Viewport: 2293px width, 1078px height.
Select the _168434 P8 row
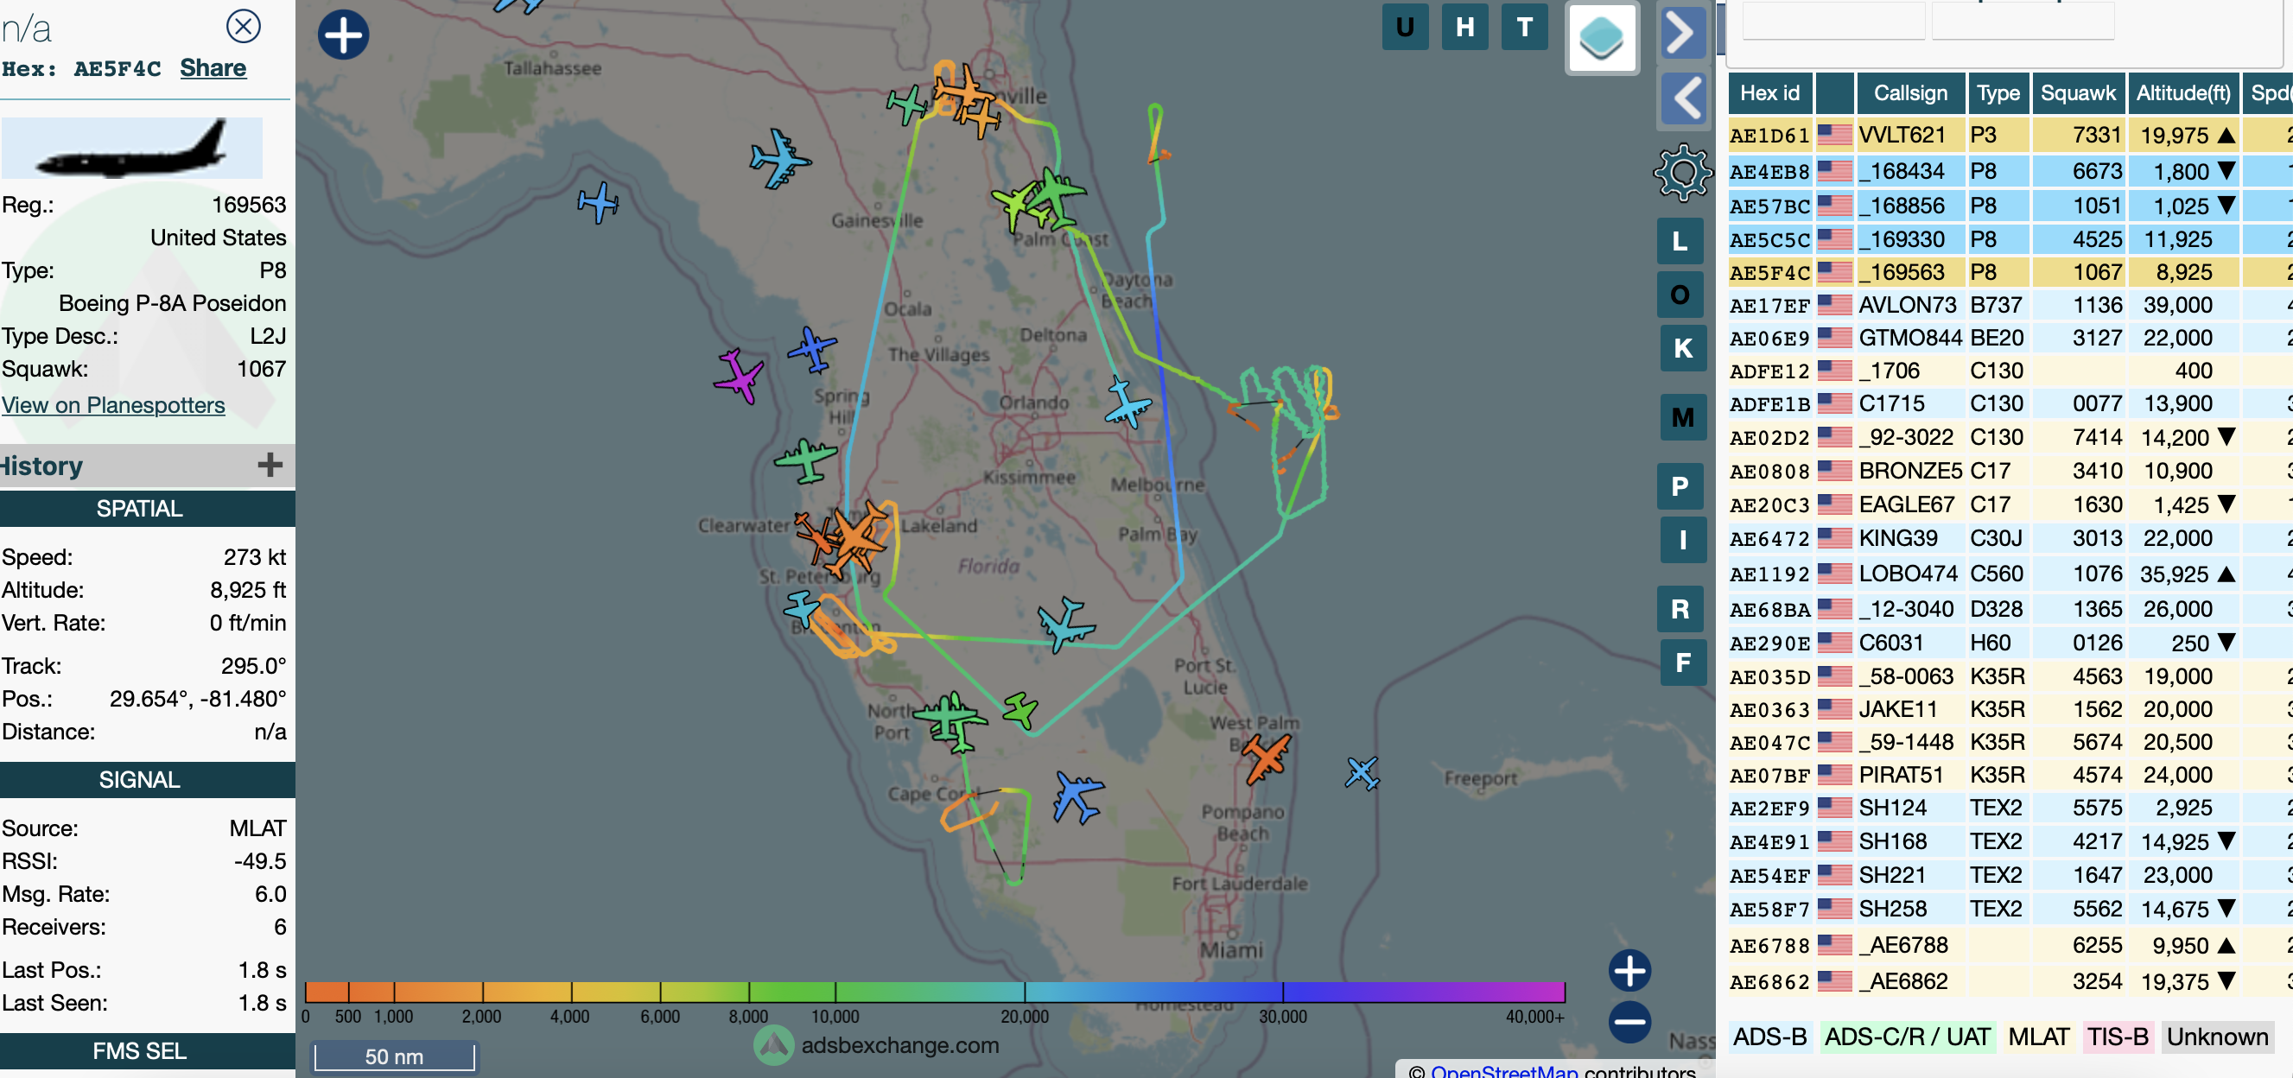(2010, 171)
